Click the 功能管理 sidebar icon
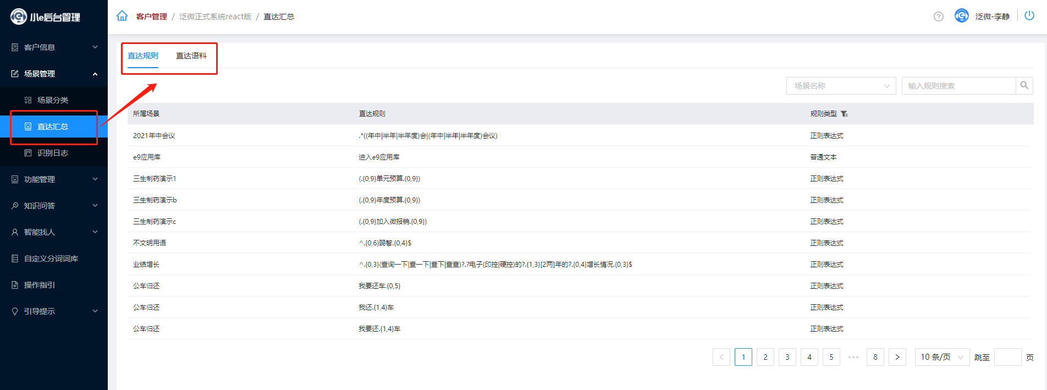Image resolution: width=1047 pixels, height=390 pixels. click(15, 179)
